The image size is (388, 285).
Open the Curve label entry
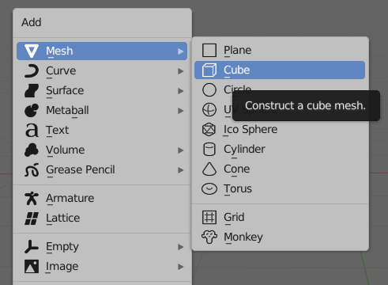[x=61, y=70]
